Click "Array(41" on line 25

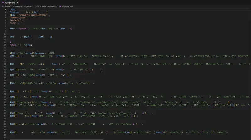[41, 75]
